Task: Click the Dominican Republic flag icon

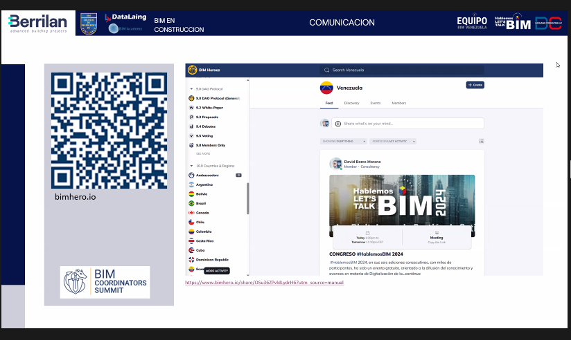Action: pos(191,260)
